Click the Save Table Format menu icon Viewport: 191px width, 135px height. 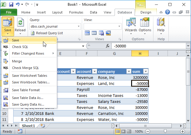pos(6,90)
